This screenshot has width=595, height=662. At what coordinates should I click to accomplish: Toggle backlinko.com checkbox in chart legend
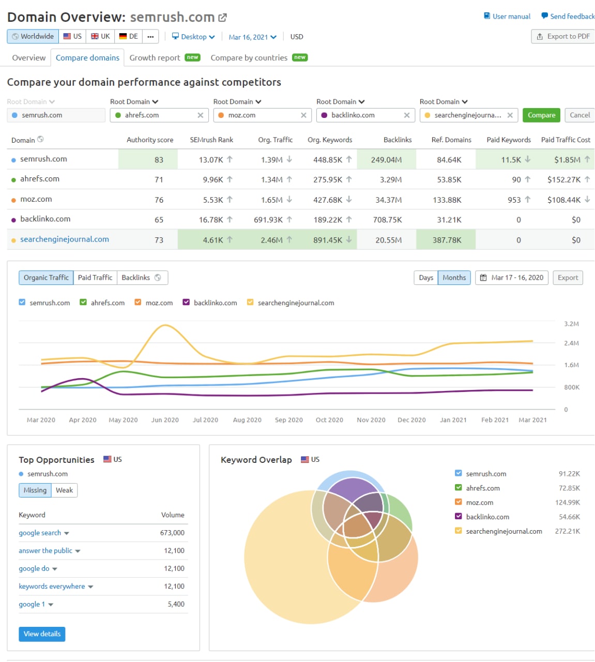[186, 302]
